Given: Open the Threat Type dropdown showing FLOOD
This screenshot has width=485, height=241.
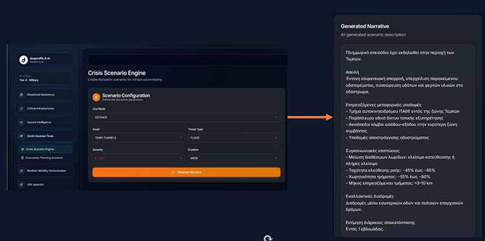Looking at the screenshot, I should [234, 138].
